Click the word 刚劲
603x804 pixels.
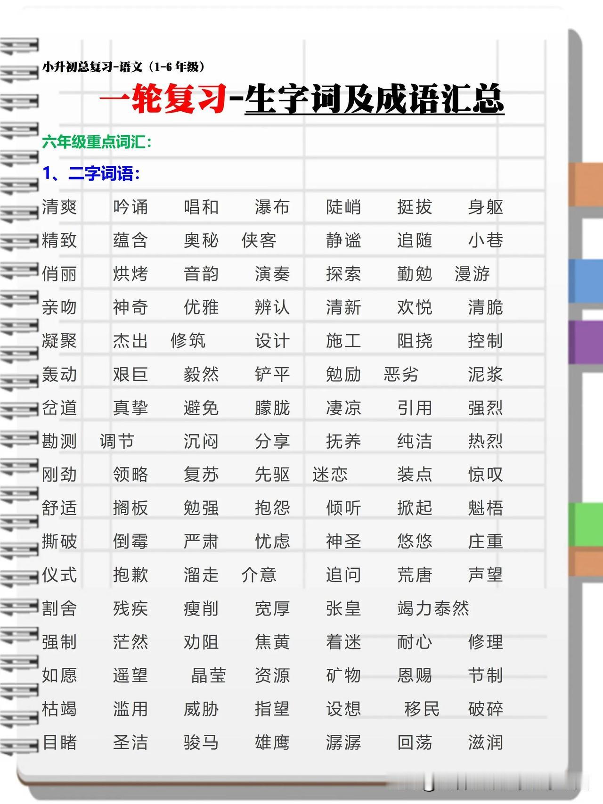click(59, 475)
